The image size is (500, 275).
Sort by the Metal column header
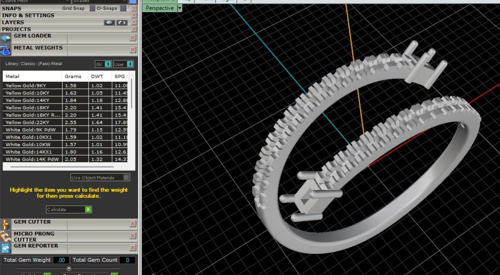pyautogui.click(x=32, y=76)
